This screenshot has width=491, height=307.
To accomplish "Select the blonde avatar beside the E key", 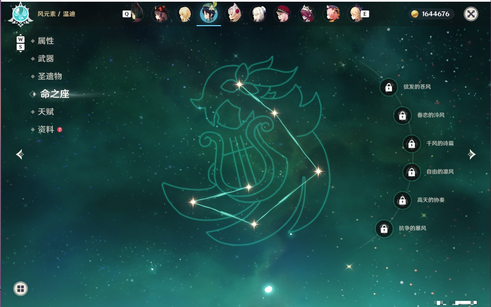I will 355,14.
